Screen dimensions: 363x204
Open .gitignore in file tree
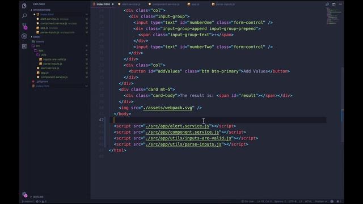(42, 82)
